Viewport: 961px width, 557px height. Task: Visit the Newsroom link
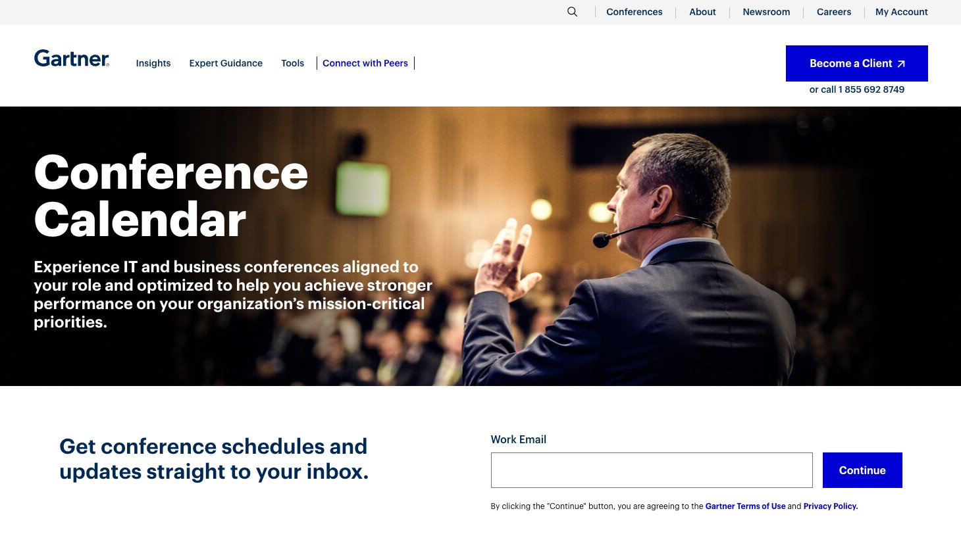click(x=766, y=12)
